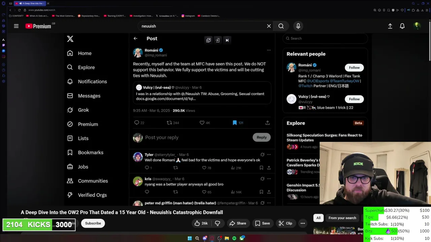Save the video to a playlist

(x=262, y=223)
